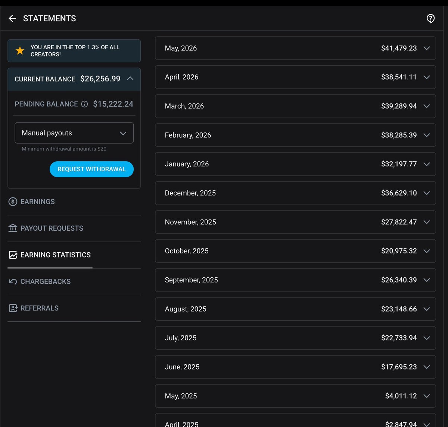
Task: Expand the March, 2026 statement
Action: (295, 106)
